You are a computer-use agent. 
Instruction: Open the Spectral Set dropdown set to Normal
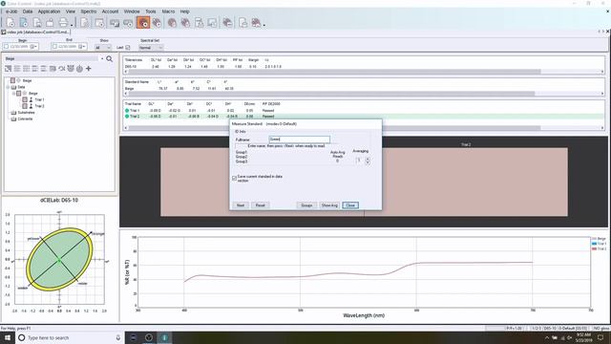tap(151, 48)
